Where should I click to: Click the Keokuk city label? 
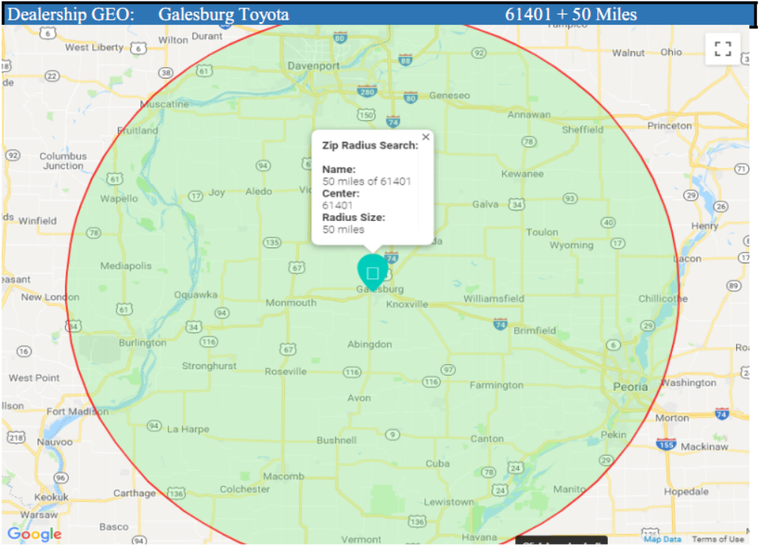(51, 497)
